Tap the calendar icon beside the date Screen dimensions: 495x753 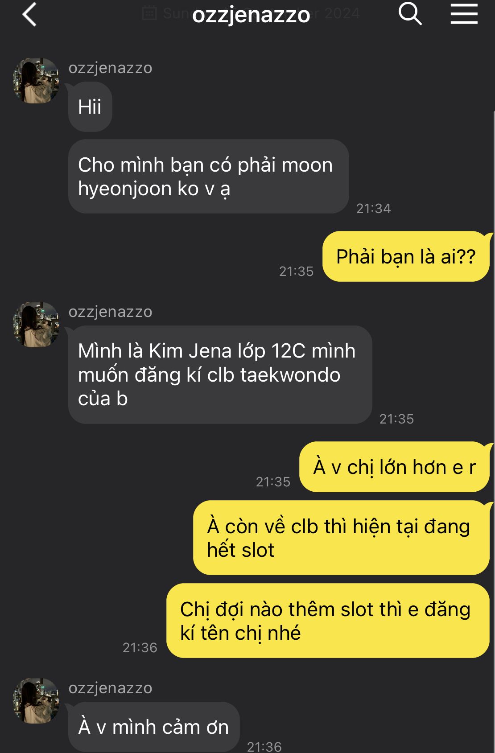pyautogui.click(x=149, y=13)
